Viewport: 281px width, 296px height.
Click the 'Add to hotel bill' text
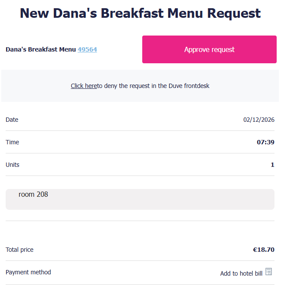pyautogui.click(x=241, y=273)
